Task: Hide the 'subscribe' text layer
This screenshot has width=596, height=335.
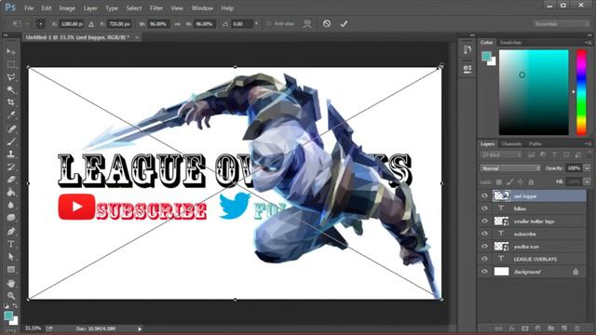Action: (484, 234)
